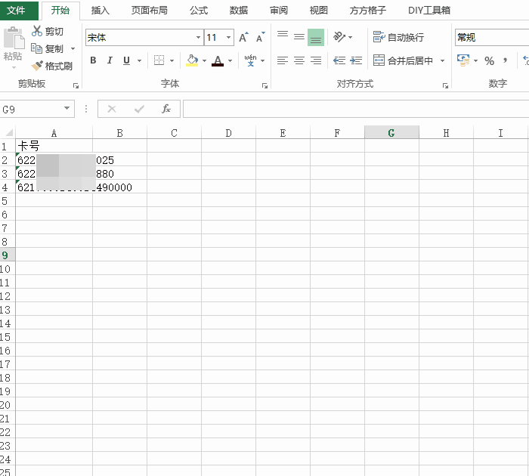Click Wrap Text (自动换行)
Image resolution: width=529 pixels, height=476 pixels.
click(398, 37)
